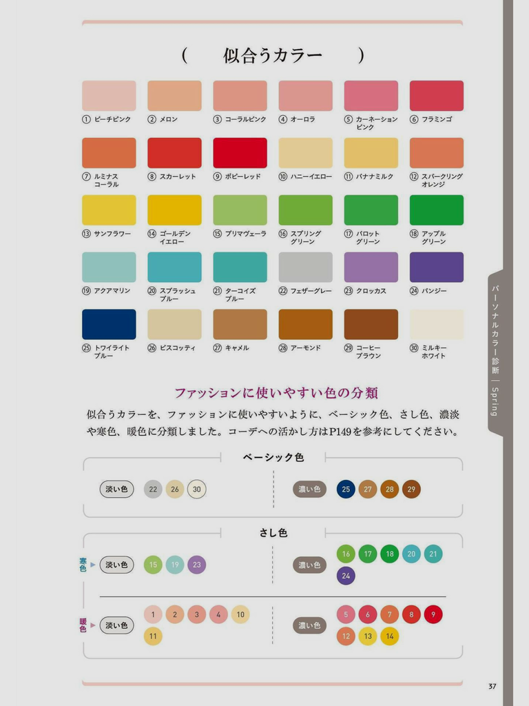529x706 pixels.
Task: Click the パーソナルカラー診断 Spring side tab
Action: (495, 351)
